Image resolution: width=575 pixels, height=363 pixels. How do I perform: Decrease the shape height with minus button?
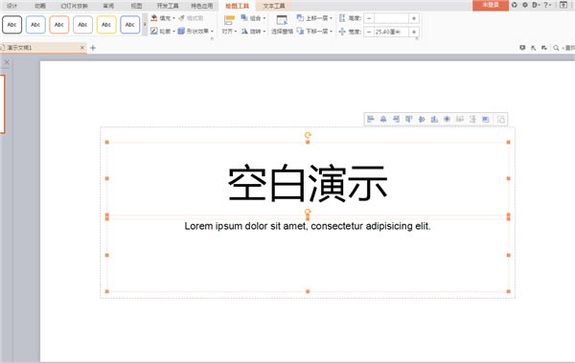click(x=369, y=18)
